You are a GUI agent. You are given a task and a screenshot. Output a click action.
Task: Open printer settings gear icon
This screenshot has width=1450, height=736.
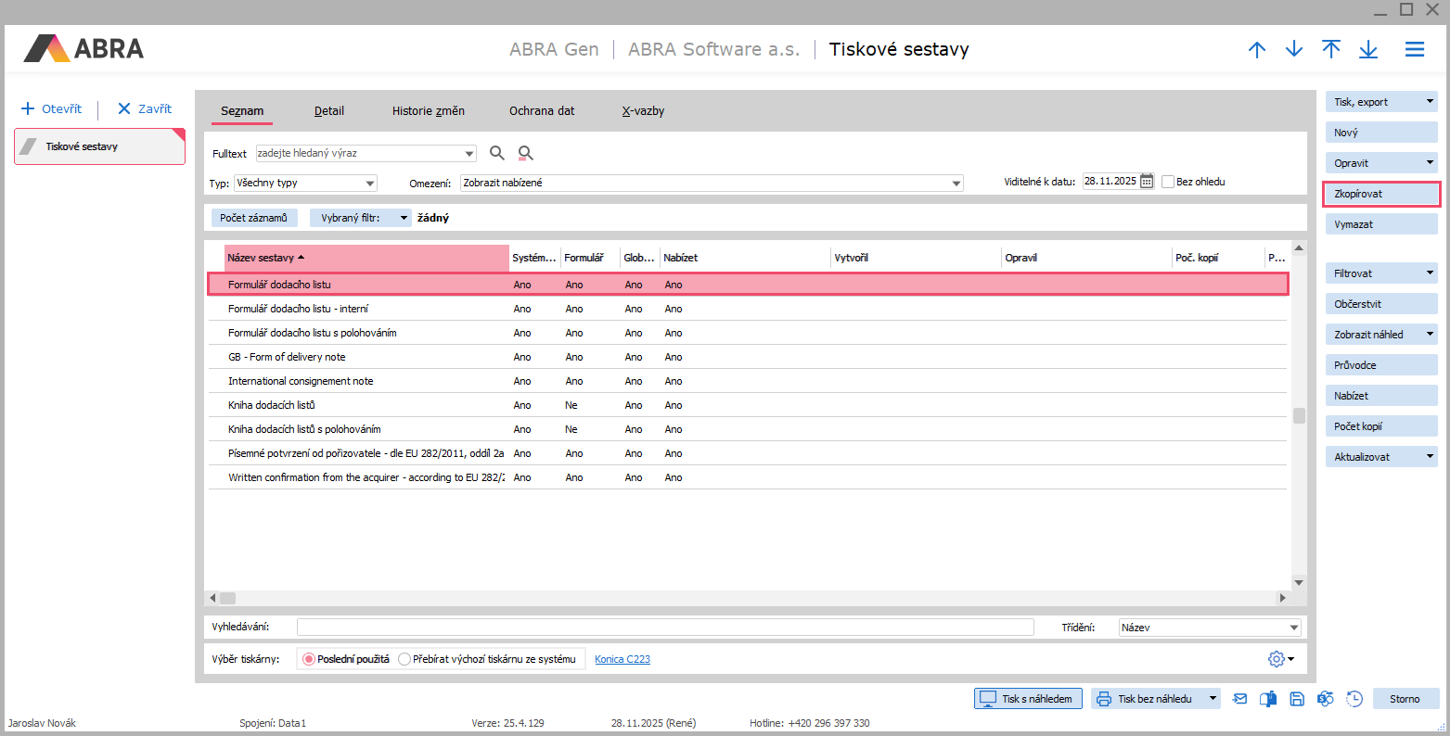(1277, 659)
